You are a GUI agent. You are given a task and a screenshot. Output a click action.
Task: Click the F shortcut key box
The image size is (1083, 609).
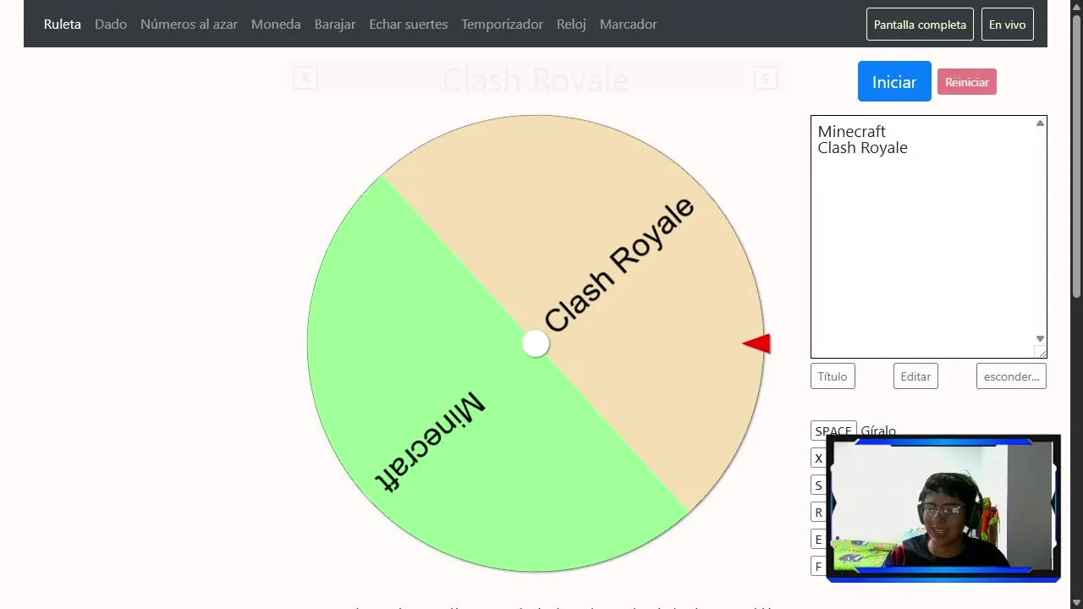pos(818,567)
